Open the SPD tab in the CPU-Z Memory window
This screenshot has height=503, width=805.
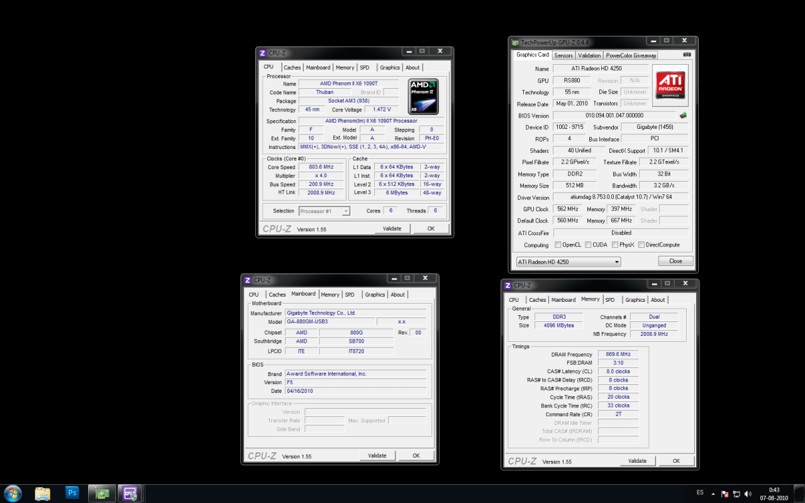tap(610, 299)
